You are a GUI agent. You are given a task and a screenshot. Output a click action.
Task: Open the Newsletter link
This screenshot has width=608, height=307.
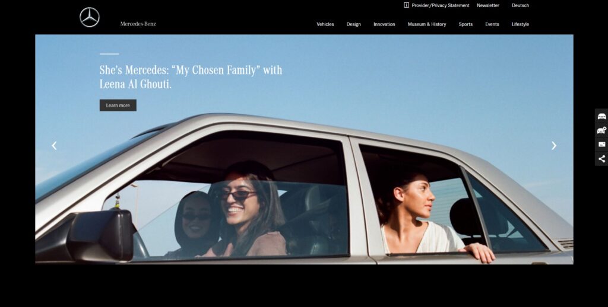click(488, 5)
